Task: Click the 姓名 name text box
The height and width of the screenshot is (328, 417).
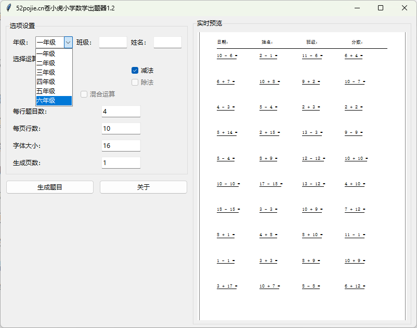Action: 167,43
